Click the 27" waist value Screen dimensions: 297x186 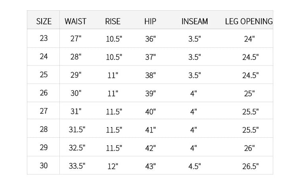click(76, 39)
